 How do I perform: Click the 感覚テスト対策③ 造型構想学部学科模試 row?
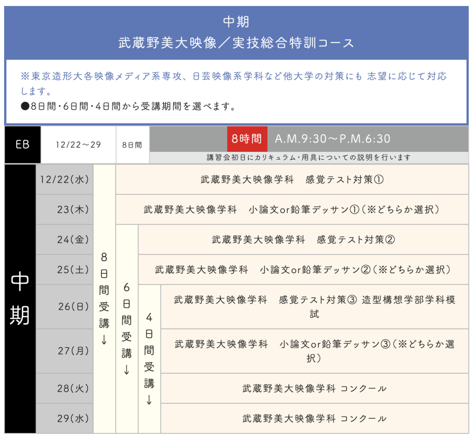[x=315, y=307]
